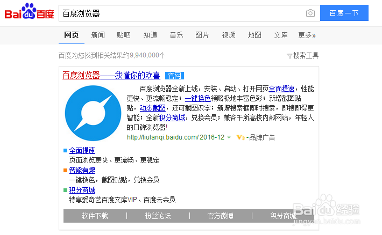
Task: Expand the 更多» menu
Action: click(307, 35)
